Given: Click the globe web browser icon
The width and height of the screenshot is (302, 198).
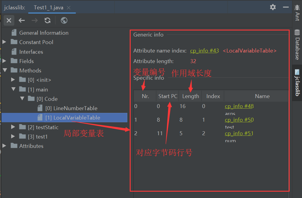Looking at the screenshot, I should [64, 21].
